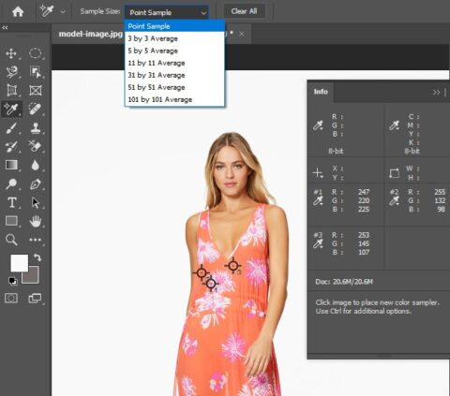Click color sampler marker 2 on dress
Screen dimensions: 450x396
pyautogui.click(x=202, y=272)
